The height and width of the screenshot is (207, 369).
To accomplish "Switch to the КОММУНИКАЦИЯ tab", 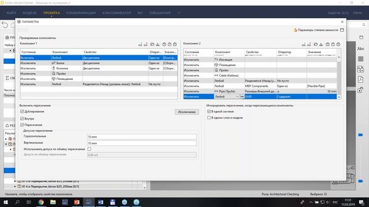I will pyautogui.click(x=81, y=13).
